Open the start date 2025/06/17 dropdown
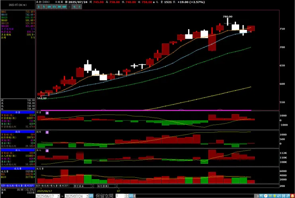Image resolution: width=295 pixels, height=198 pixels. [x=58, y=196]
